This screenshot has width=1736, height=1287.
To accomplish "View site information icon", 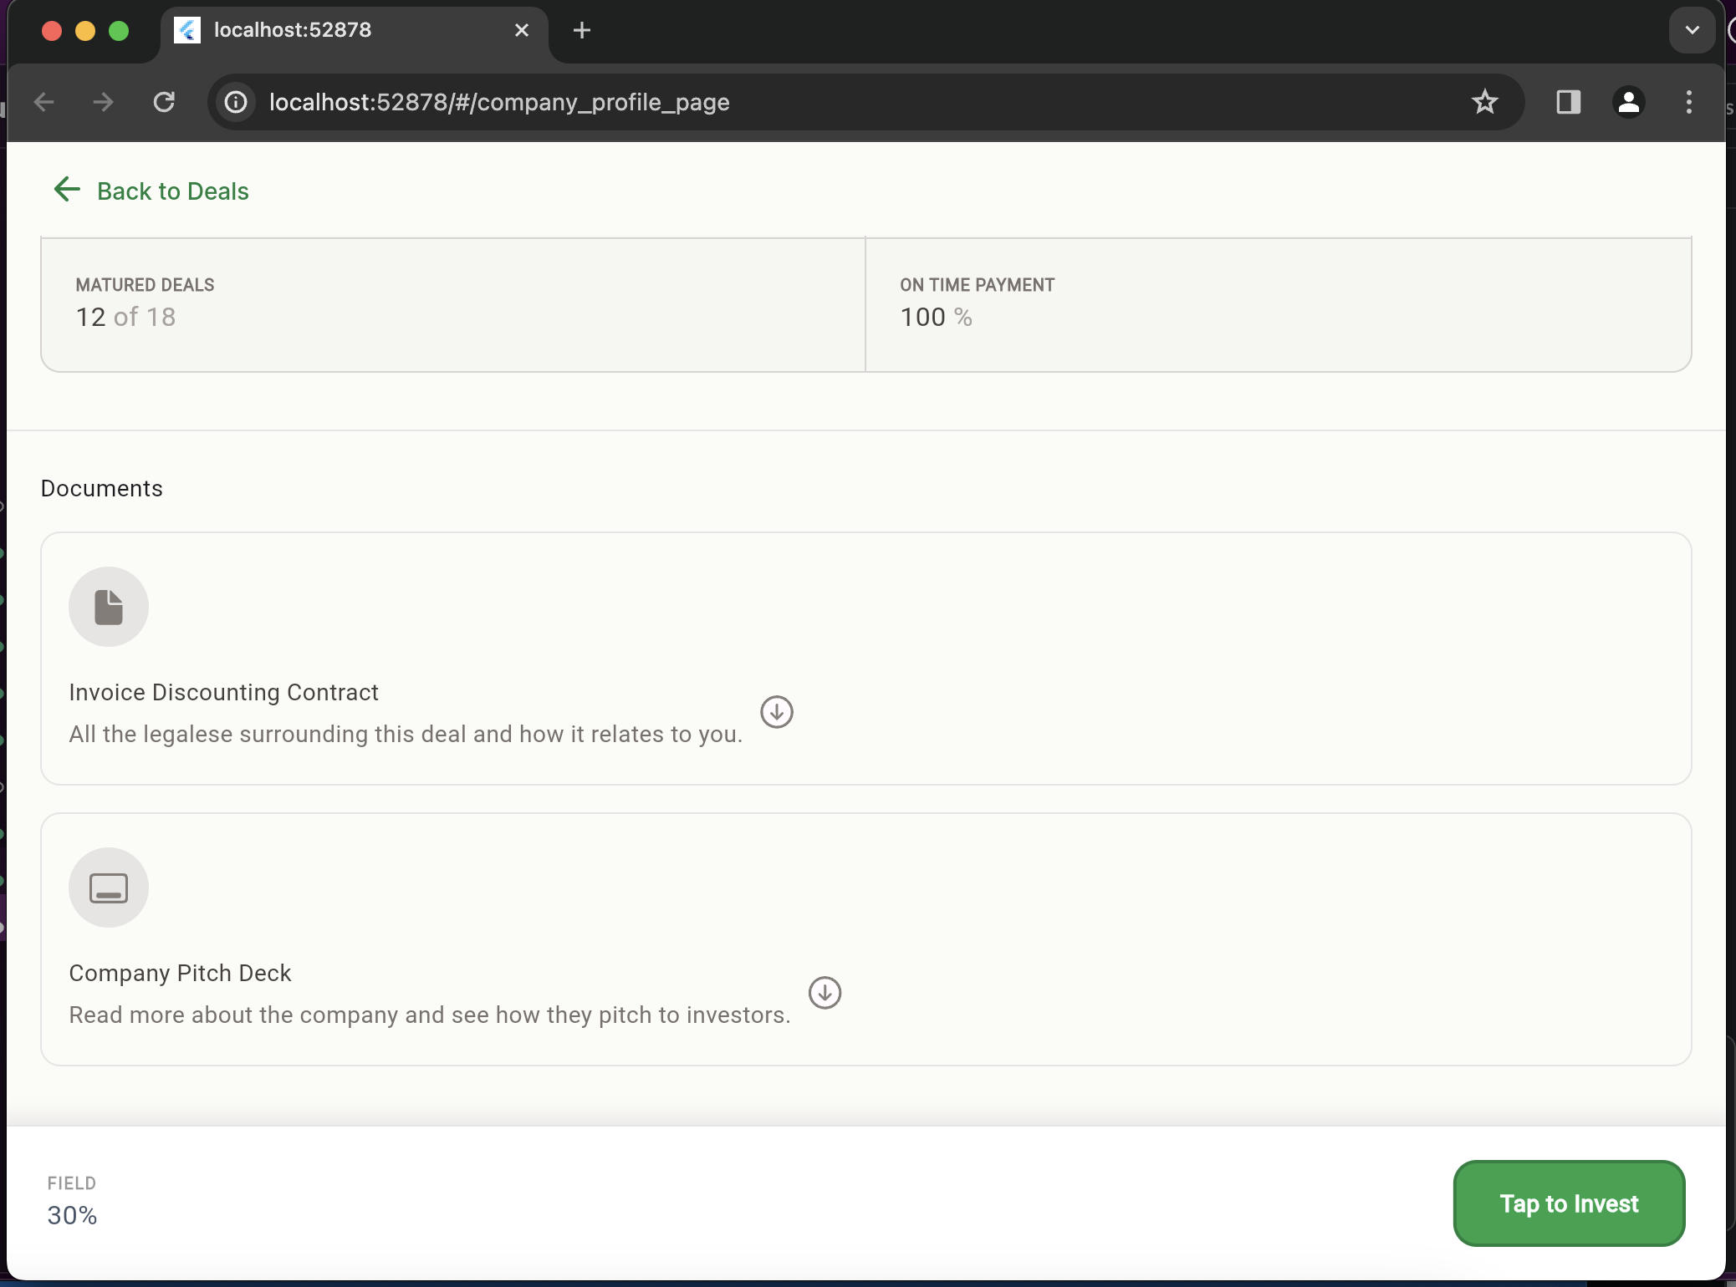I will tap(237, 102).
